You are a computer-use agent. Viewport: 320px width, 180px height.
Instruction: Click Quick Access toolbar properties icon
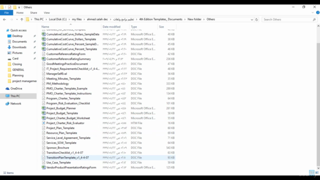tap(9, 7)
